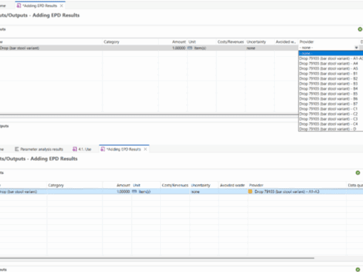Pick the B7 module provider entry
The width and height of the screenshot is (363, 272).
(x=330, y=104)
